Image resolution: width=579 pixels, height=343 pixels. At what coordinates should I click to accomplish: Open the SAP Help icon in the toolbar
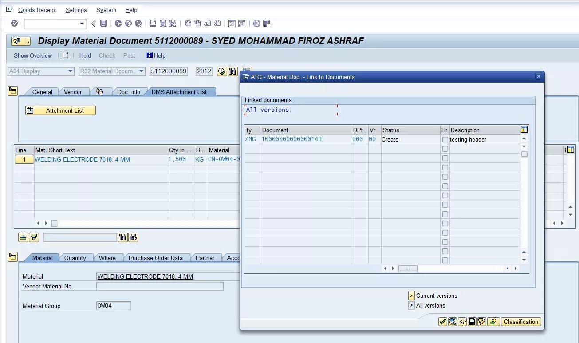tap(256, 24)
